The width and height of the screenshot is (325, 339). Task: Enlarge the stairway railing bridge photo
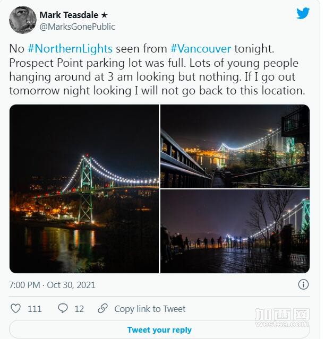click(235, 146)
